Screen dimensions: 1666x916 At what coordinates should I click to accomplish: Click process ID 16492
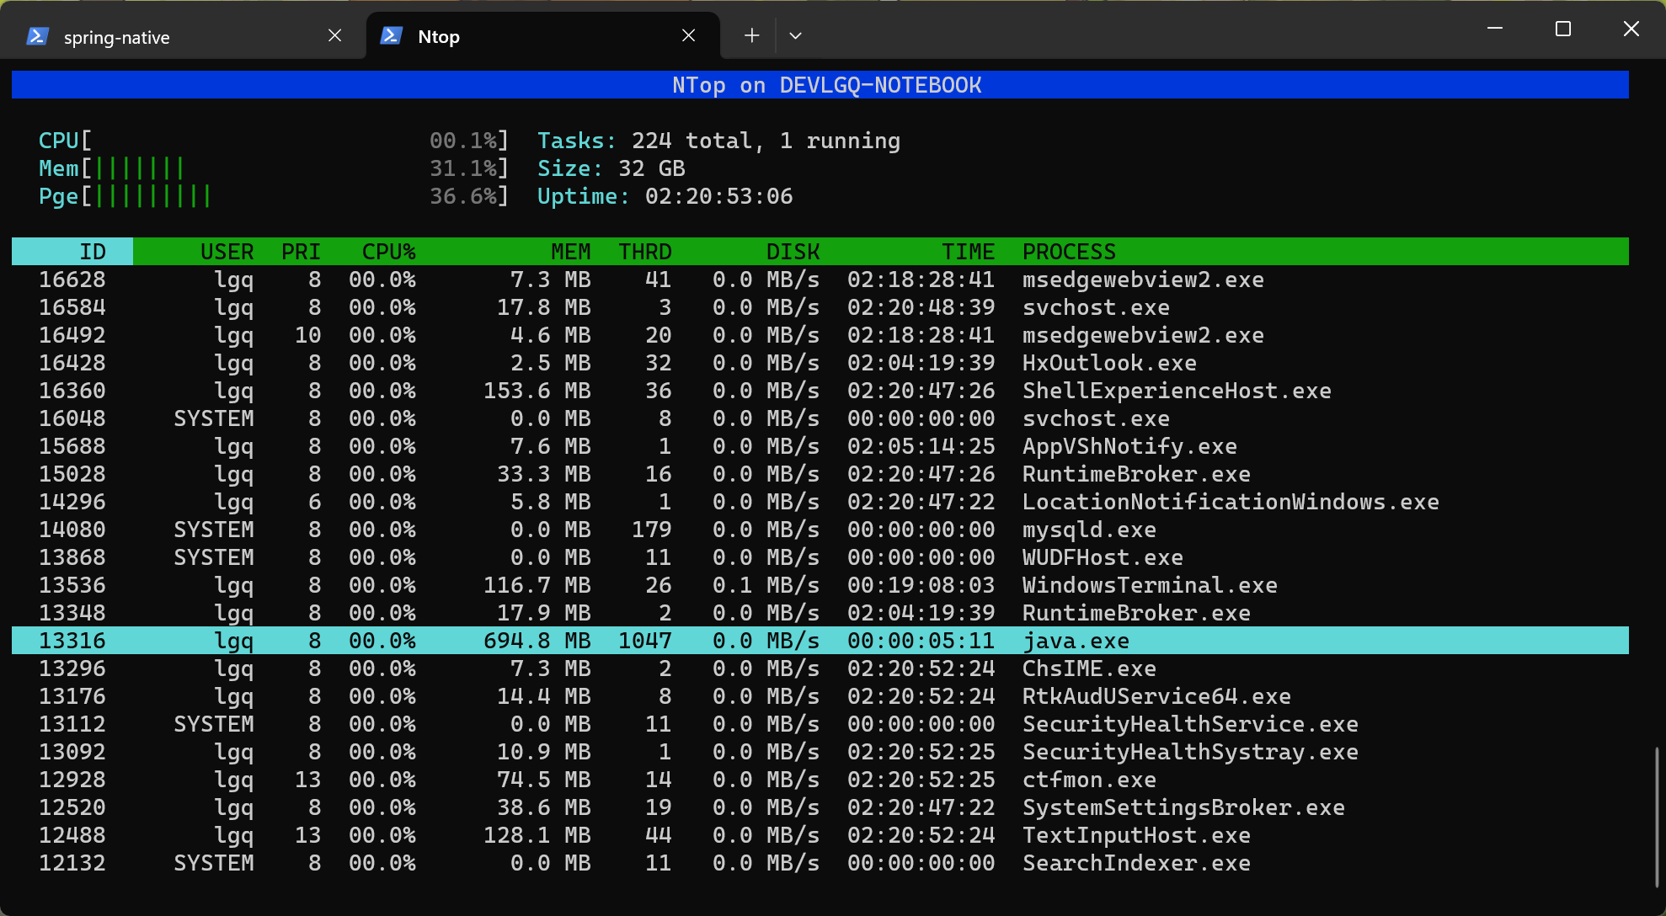(x=72, y=335)
